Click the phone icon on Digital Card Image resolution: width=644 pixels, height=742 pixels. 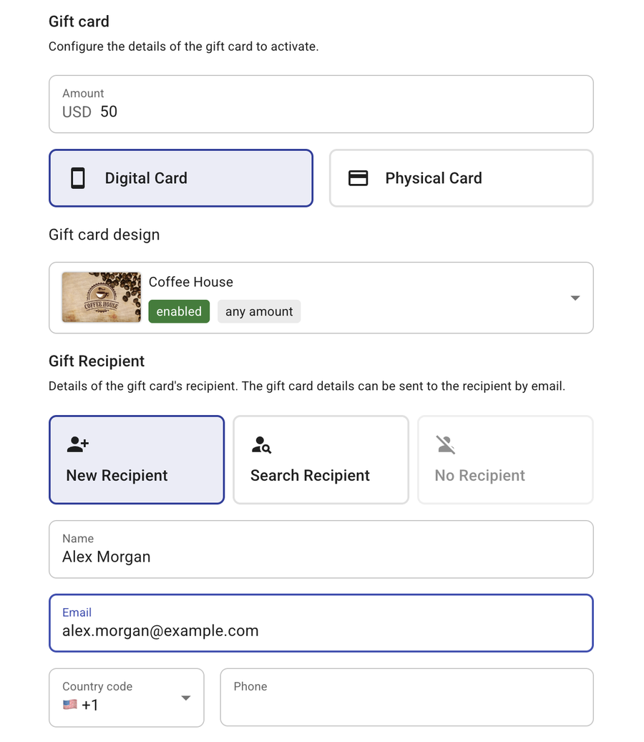[x=78, y=178]
